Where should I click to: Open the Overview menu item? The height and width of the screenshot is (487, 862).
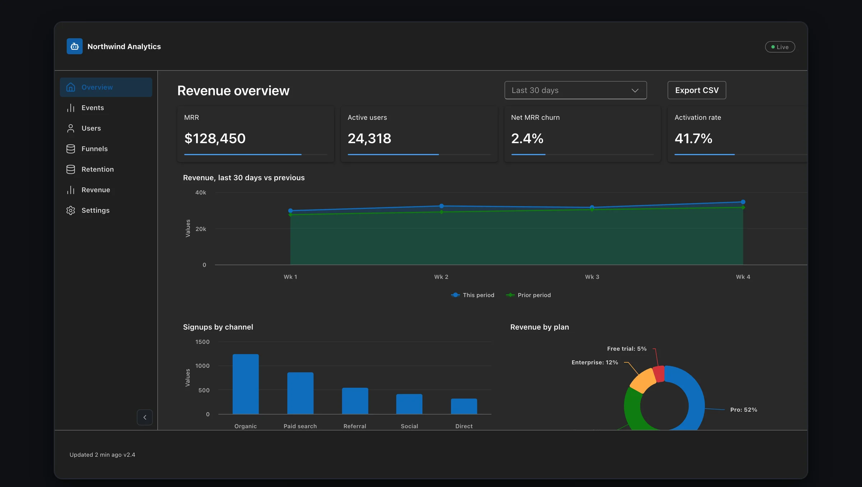click(106, 87)
